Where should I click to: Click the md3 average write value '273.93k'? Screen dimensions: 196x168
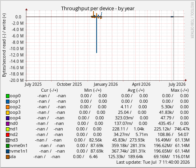pos(137,140)
